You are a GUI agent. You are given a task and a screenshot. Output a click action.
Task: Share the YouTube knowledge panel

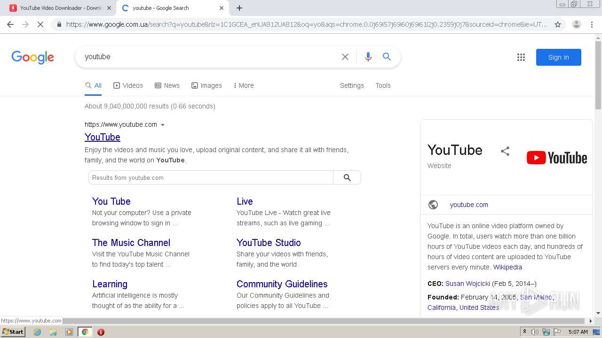click(505, 151)
